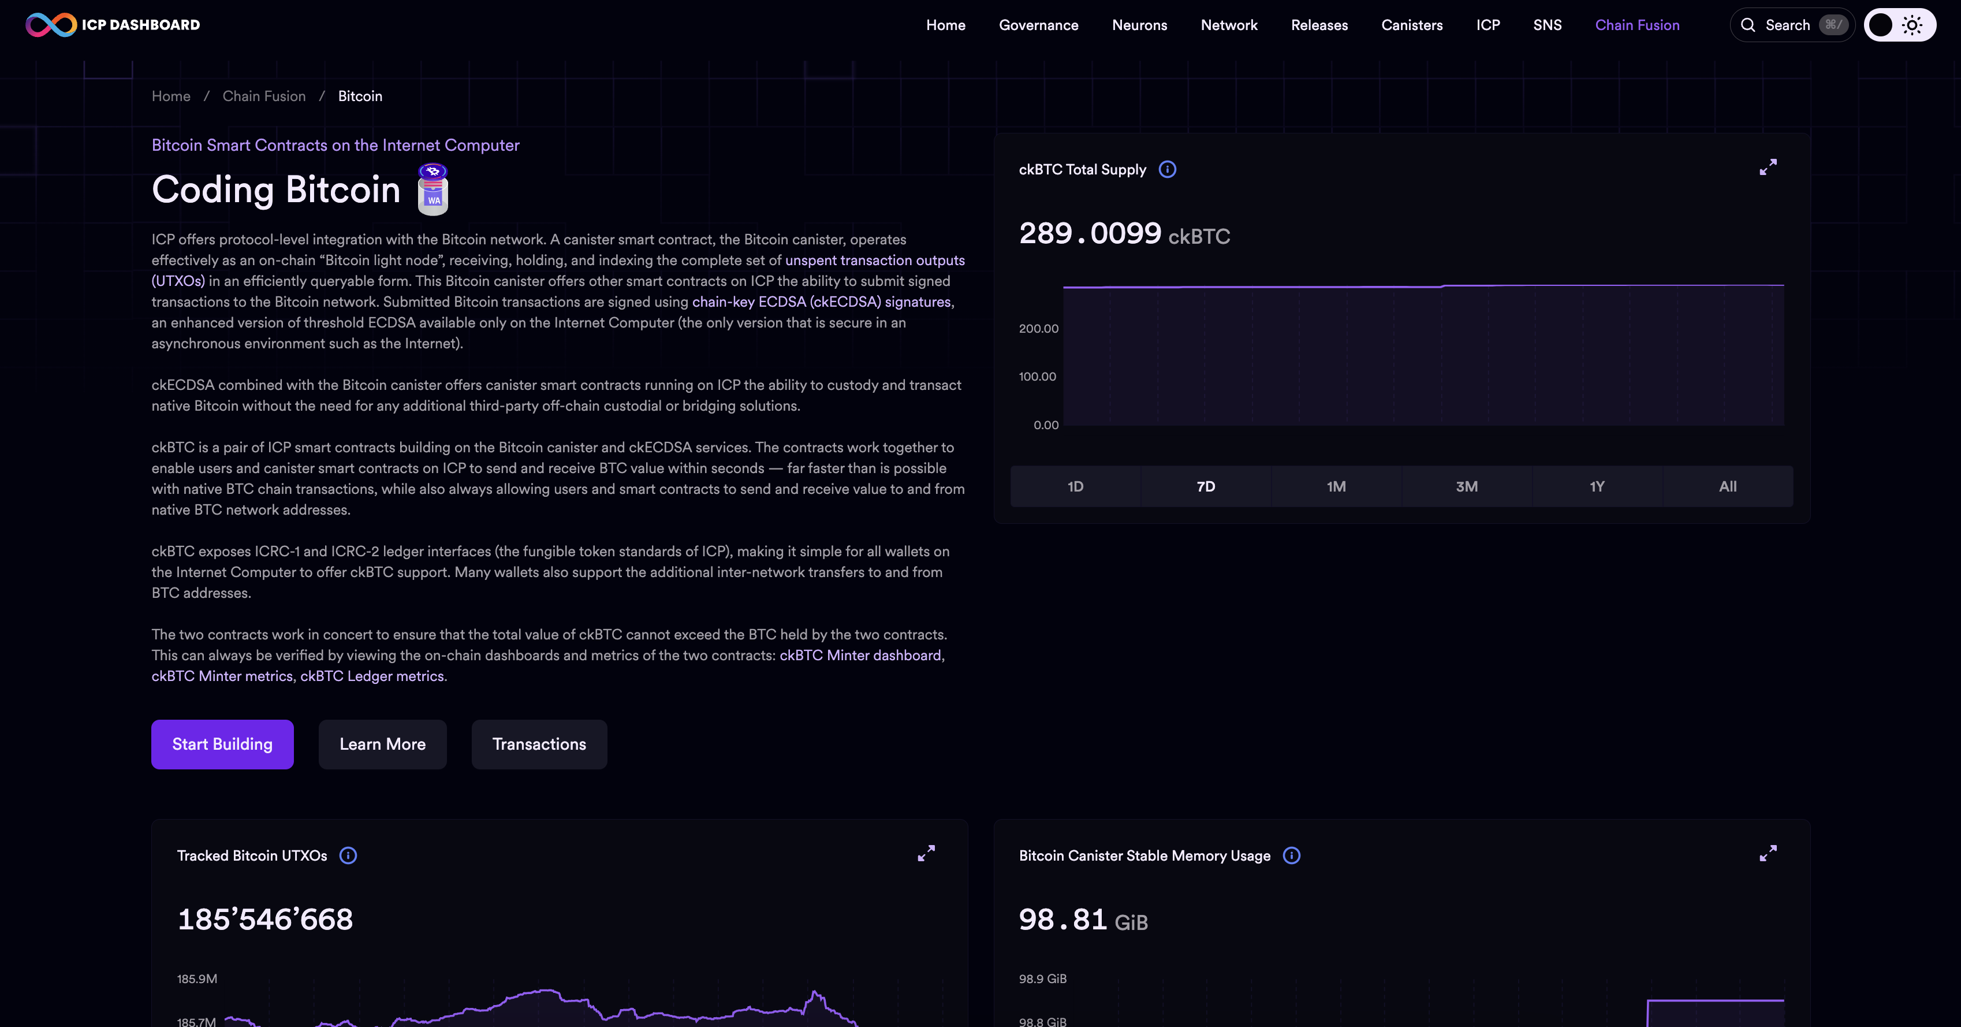Open the Canisters nav item
The width and height of the screenshot is (1961, 1027).
pos(1412,25)
